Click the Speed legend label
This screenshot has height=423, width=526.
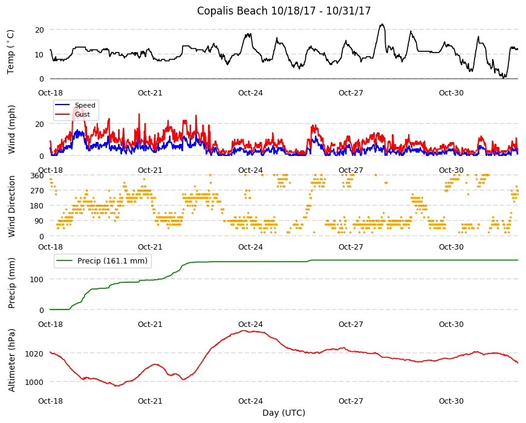coord(85,105)
